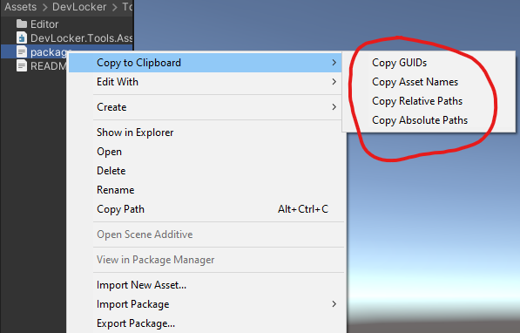Click Rename in the context menu
Viewport: 520px width, 333px height.
[115, 190]
